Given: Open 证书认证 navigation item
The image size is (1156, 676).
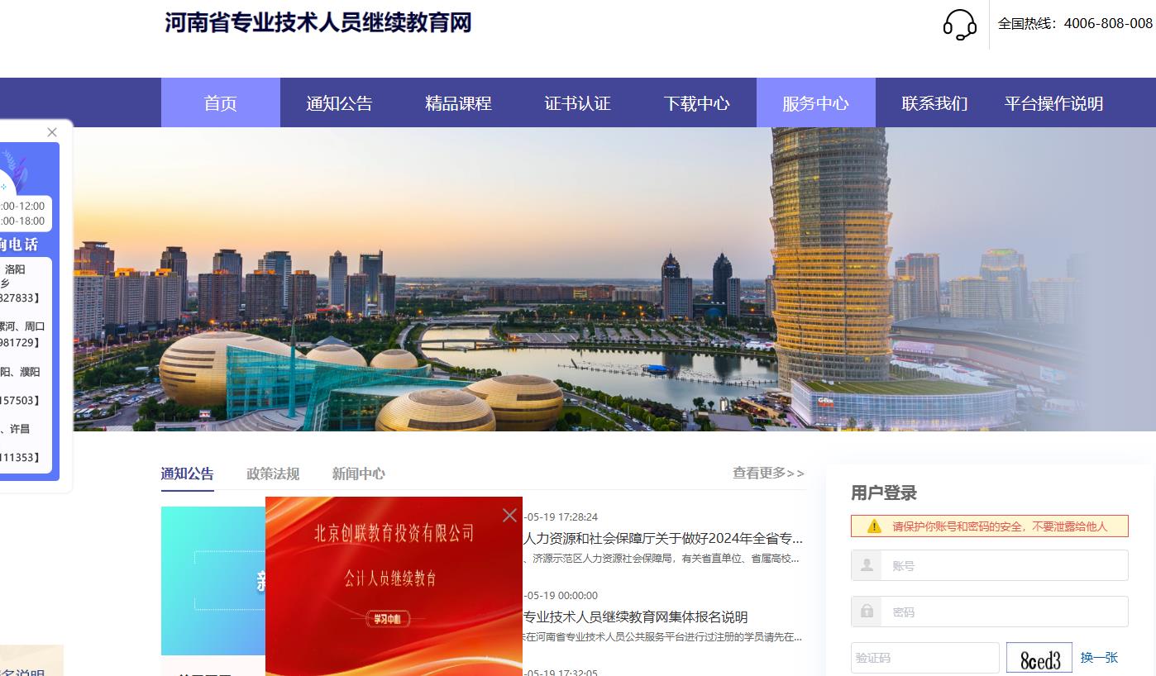Looking at the screenshot, I should tap(577, 103).
